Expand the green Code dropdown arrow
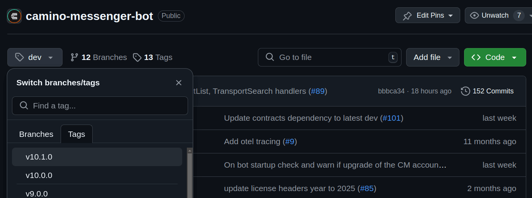 (x=514, y=58)
